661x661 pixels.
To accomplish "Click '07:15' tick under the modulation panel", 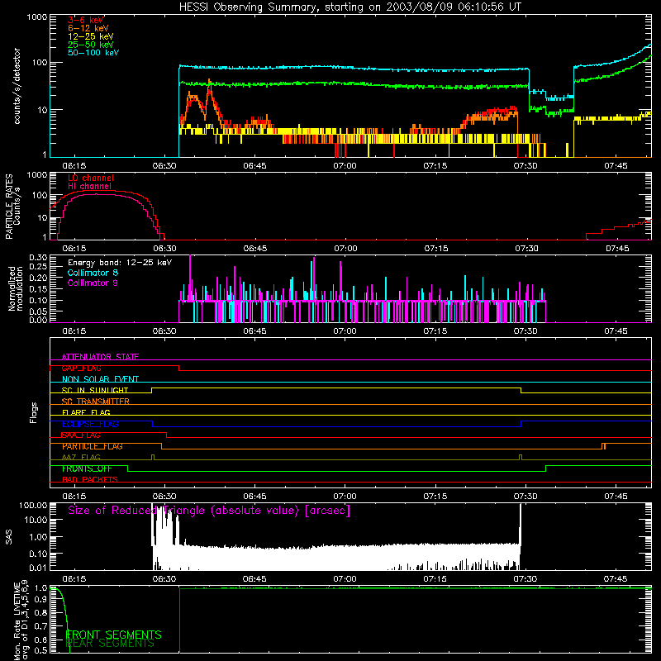I will (435, 331).
